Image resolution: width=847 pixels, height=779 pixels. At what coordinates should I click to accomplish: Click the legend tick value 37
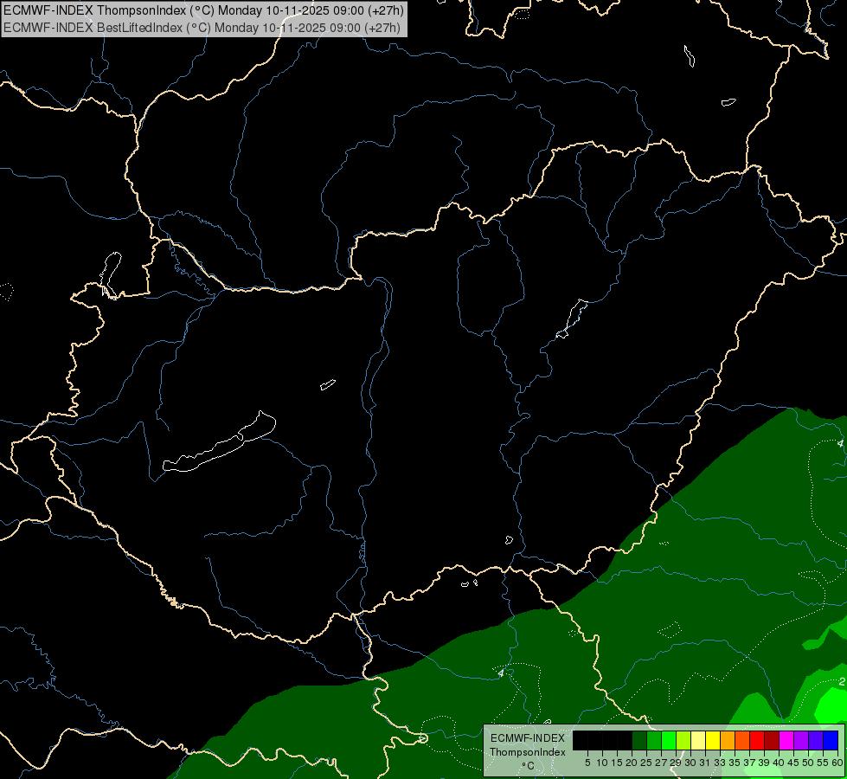click(x=749, y=763)
